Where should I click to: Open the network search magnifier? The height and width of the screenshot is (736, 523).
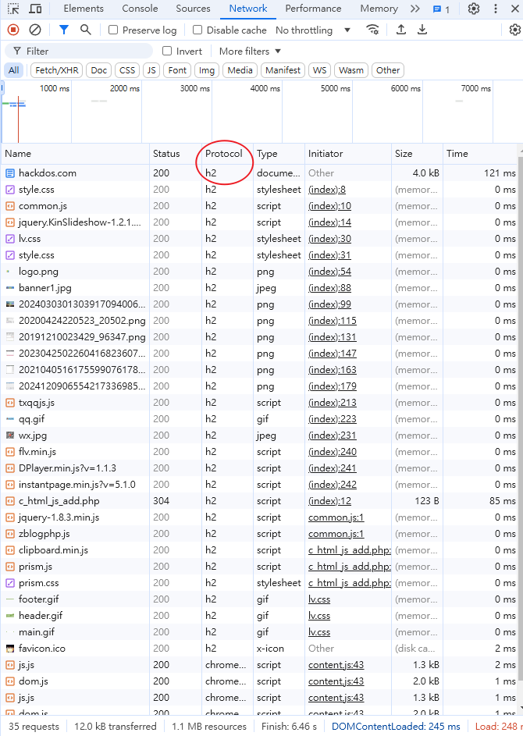click(85, 30)
